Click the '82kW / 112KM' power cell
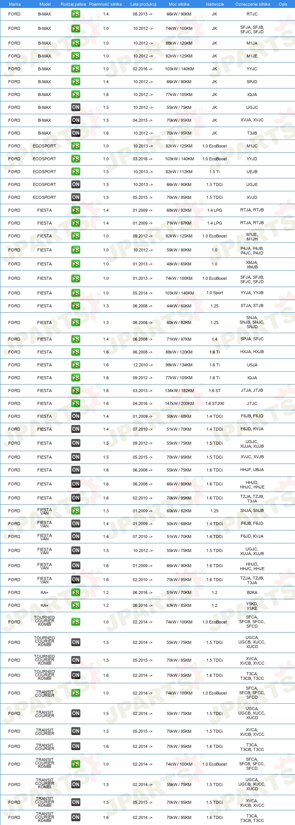295x825 pixels. click(179, 172)
